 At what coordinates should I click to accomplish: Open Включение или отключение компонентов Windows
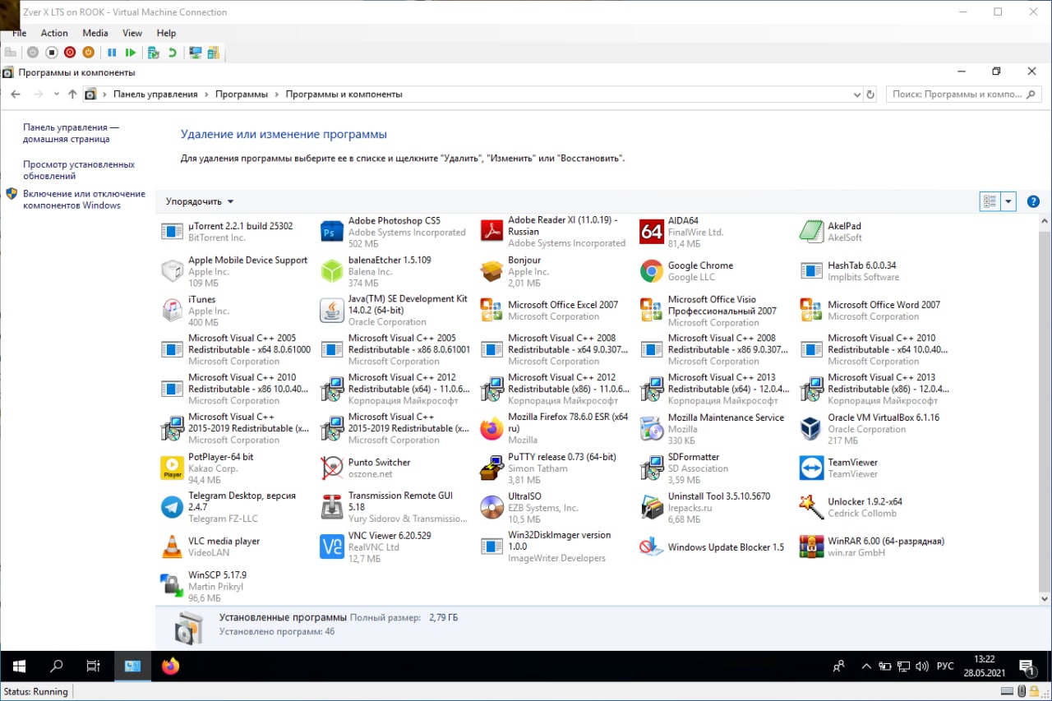click(x=84, y=200)
